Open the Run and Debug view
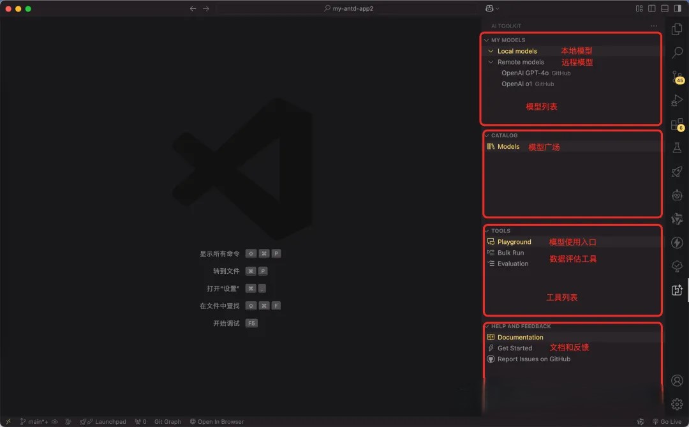The image size is (689, 427). pos(677,101)
